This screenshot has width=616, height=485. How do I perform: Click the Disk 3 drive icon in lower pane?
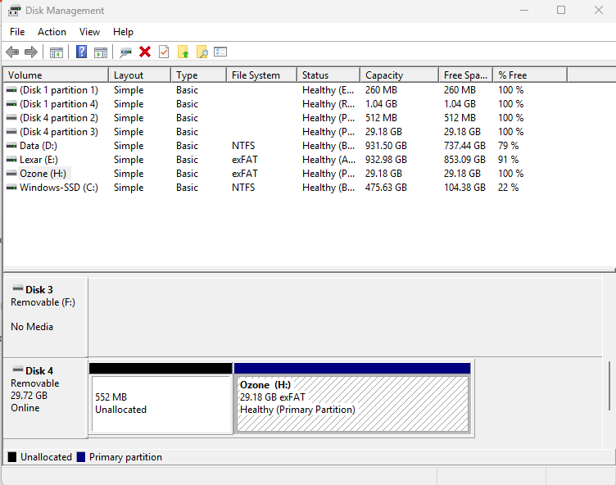(18, 288)
